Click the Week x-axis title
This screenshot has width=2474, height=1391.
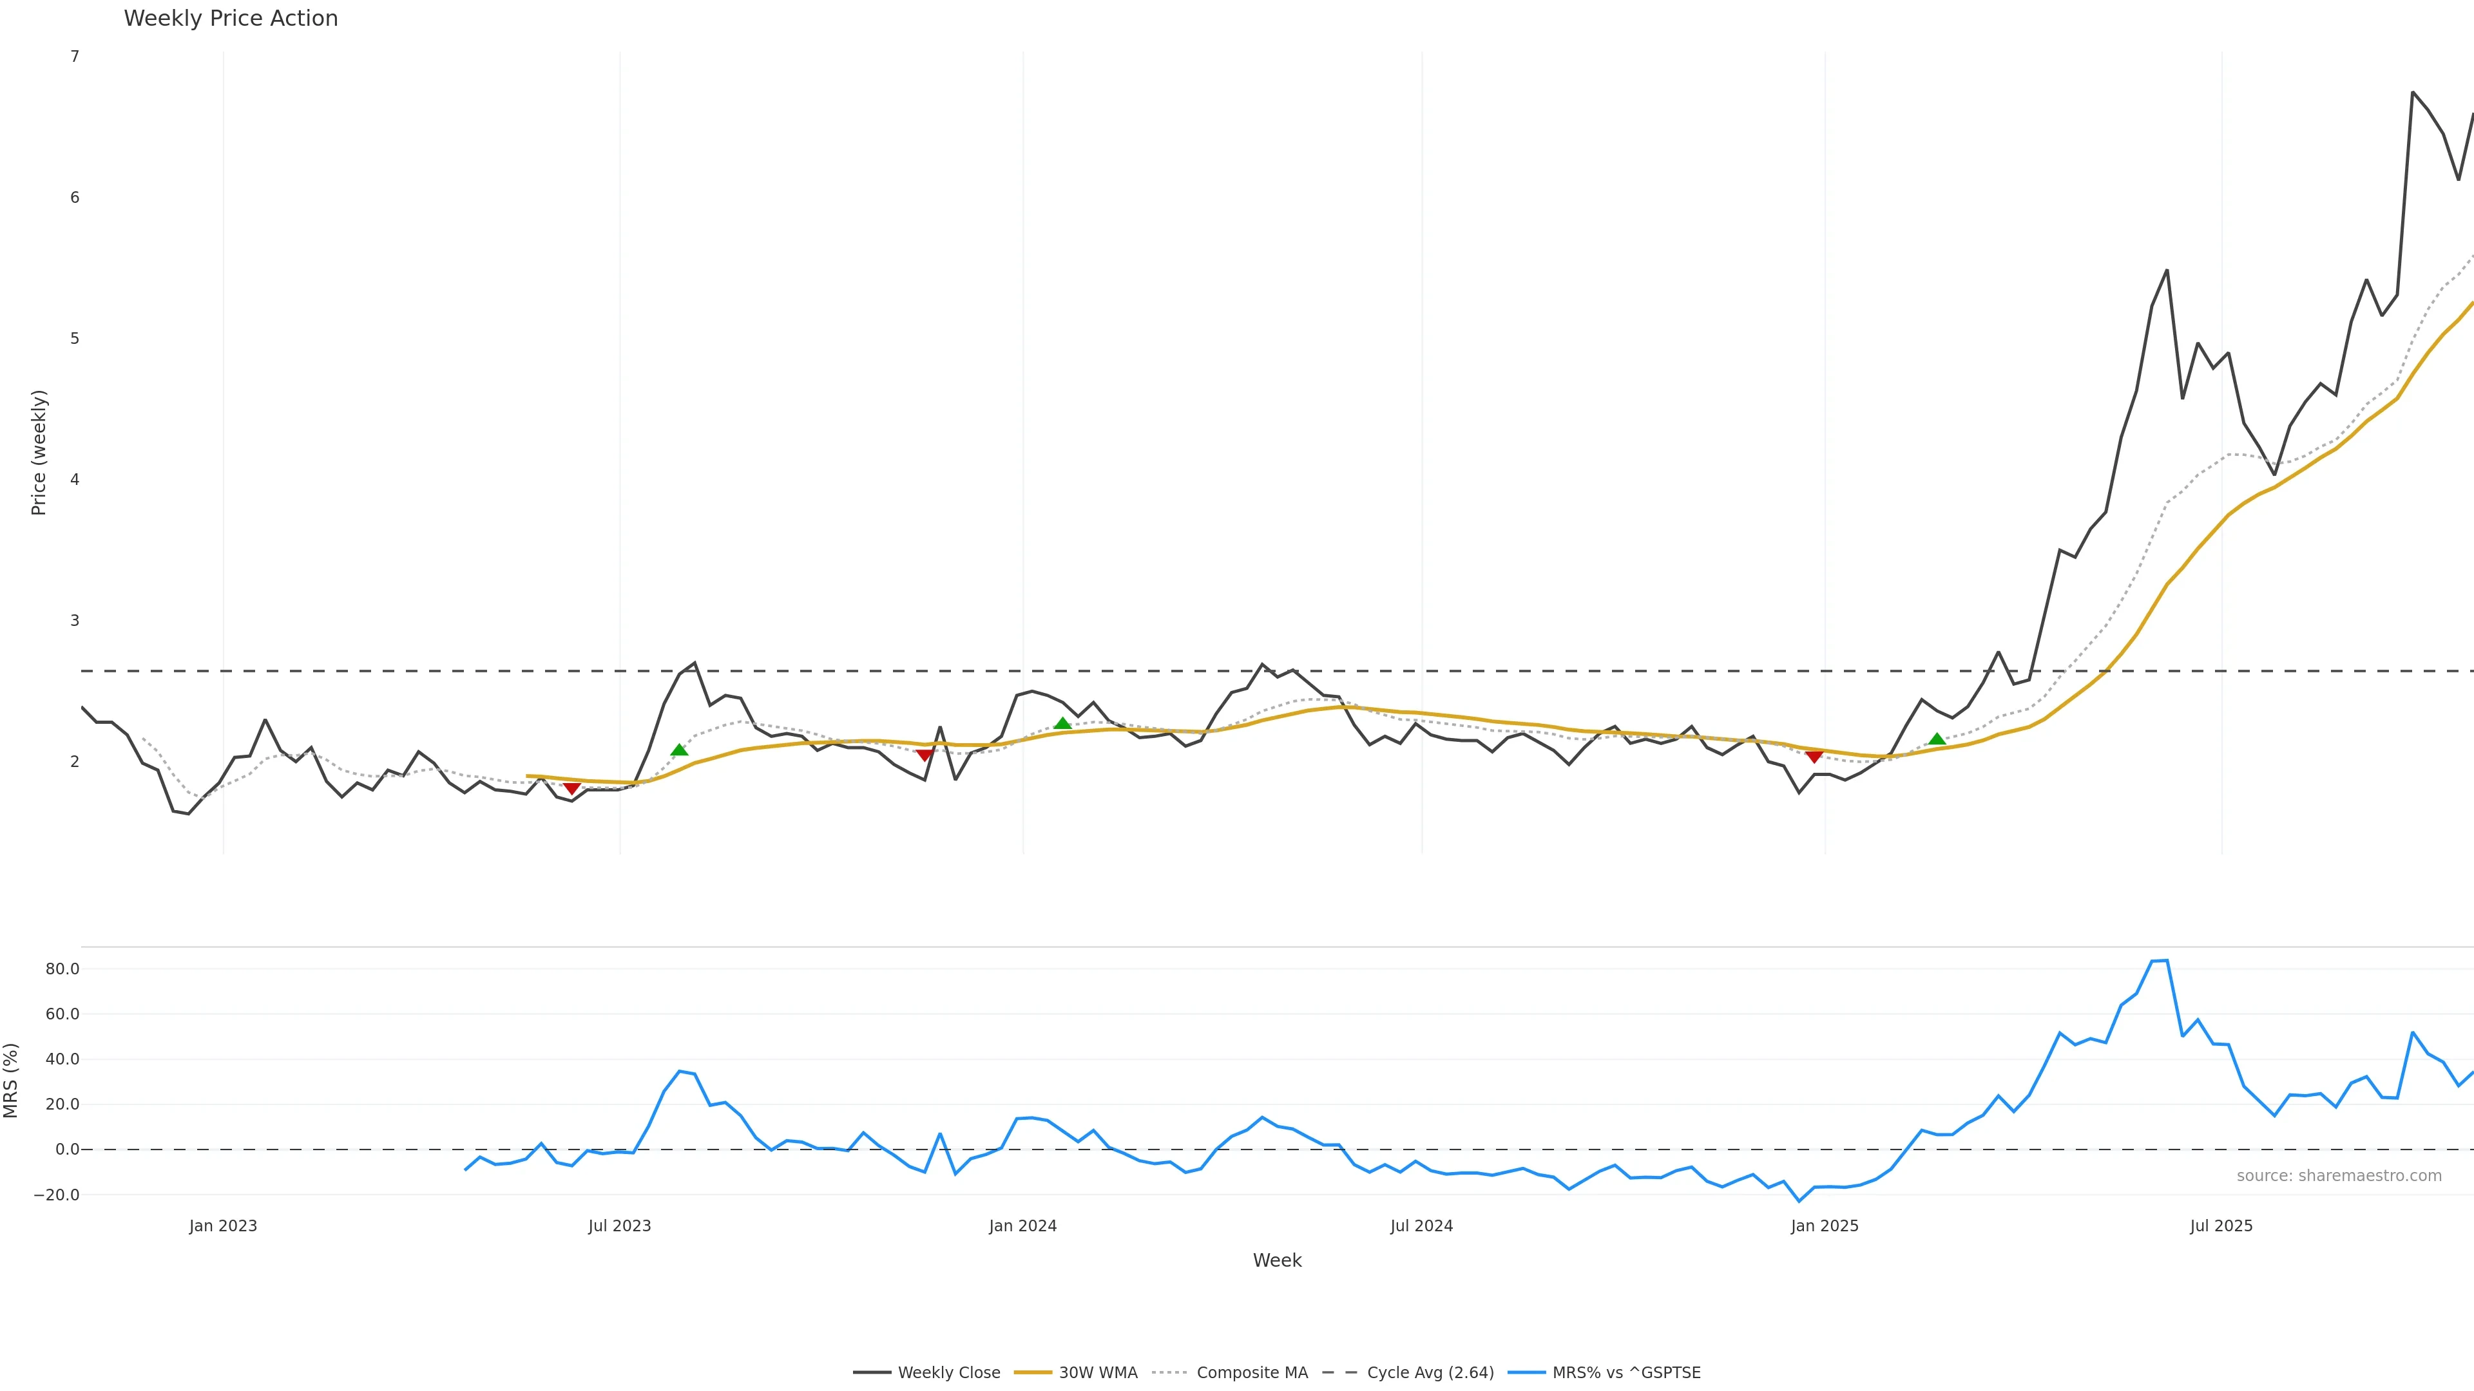(x=1276, y=1260)
